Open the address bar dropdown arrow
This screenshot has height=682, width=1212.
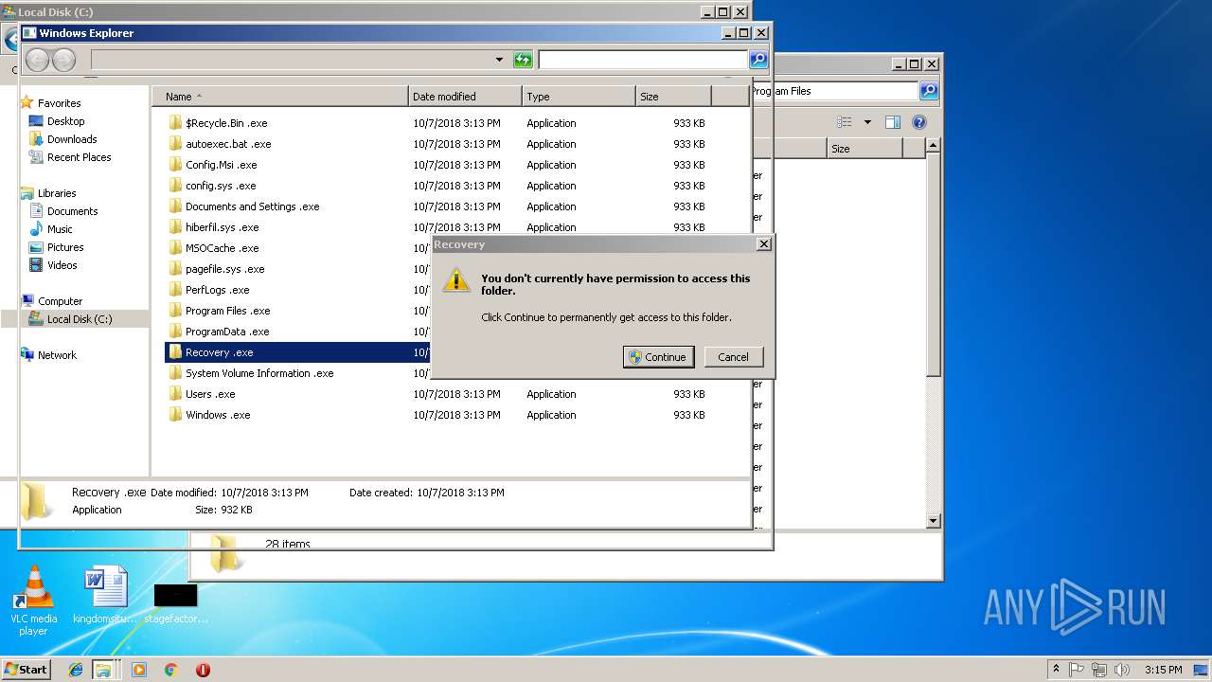point(499,60)
